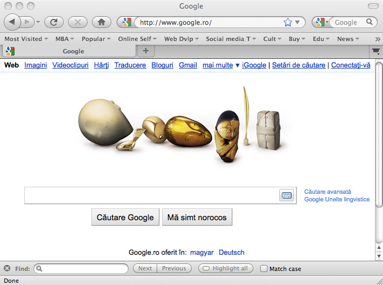Go forward with the Forward arrow button

click(27, 22)
